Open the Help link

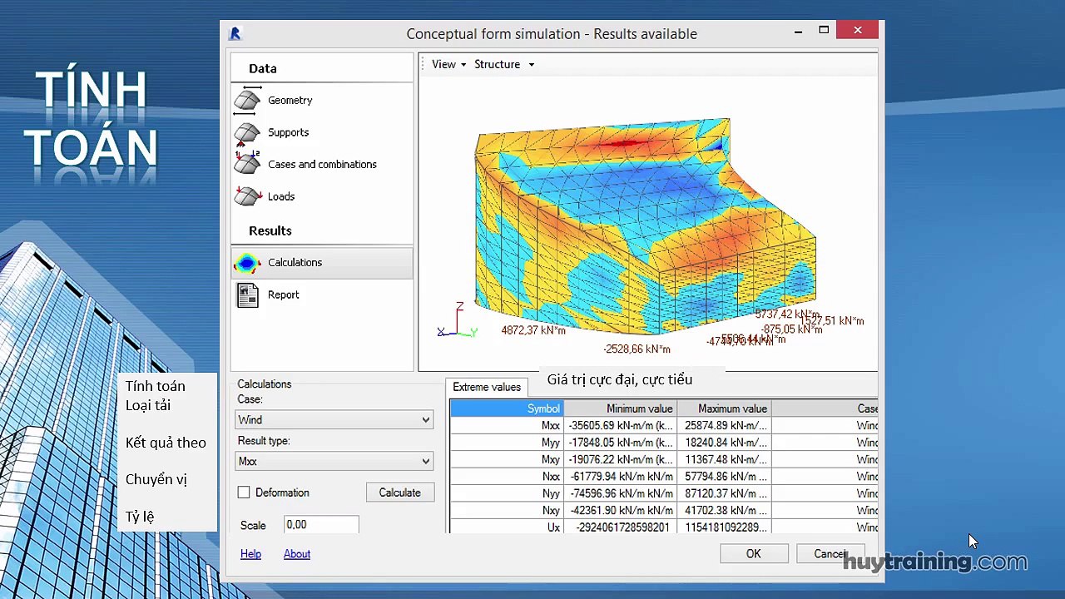pyautogui.click(x=250, y=554)
